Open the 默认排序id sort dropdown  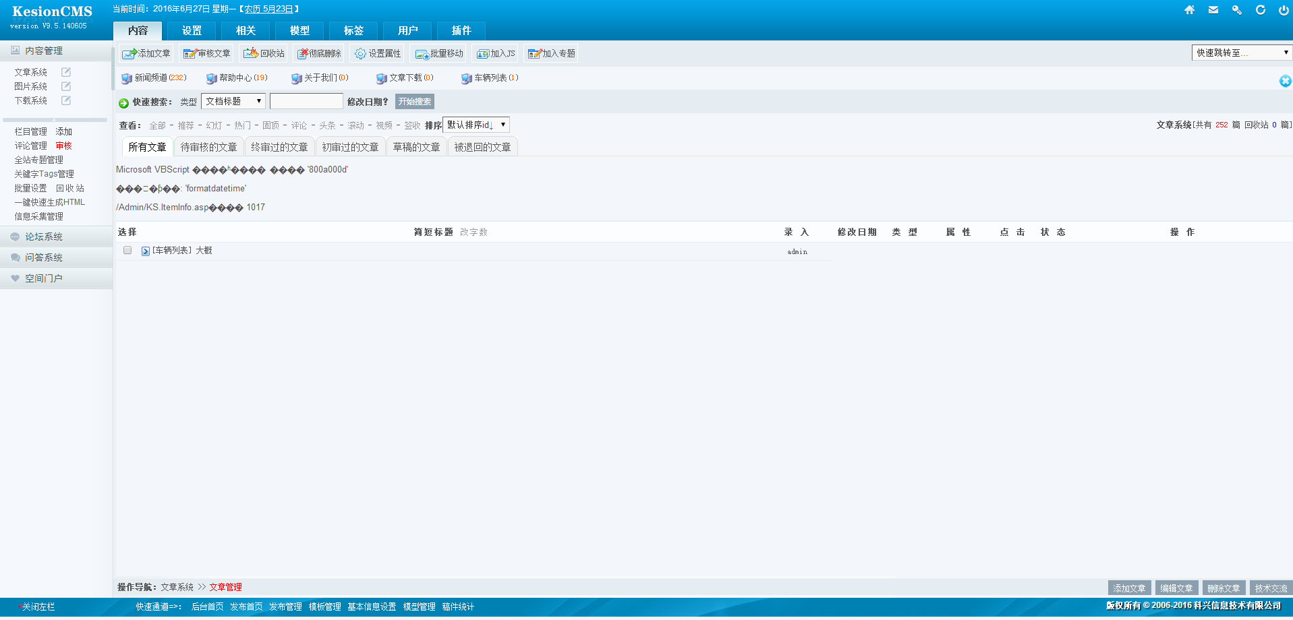[476, 125]
